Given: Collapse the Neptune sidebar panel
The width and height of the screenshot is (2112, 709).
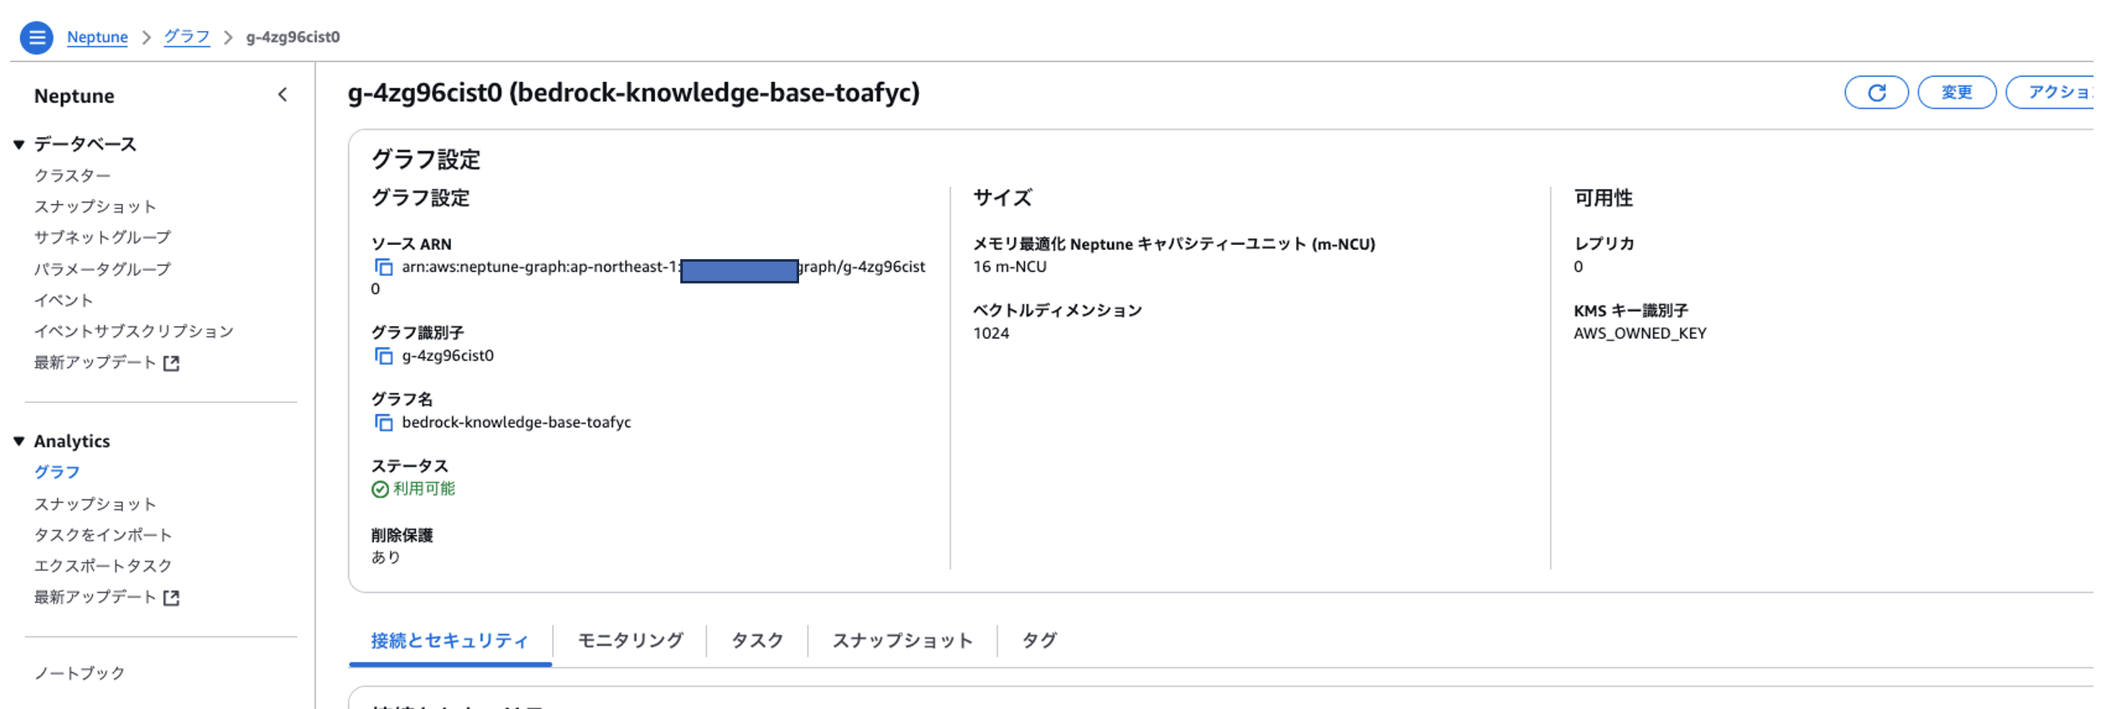Looking at the screenshot, I should [x=283, y=95].
